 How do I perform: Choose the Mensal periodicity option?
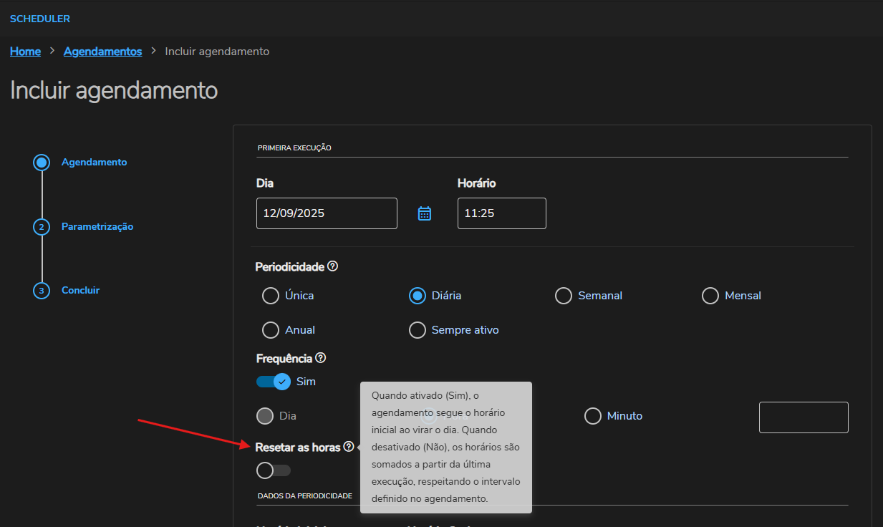710,296
